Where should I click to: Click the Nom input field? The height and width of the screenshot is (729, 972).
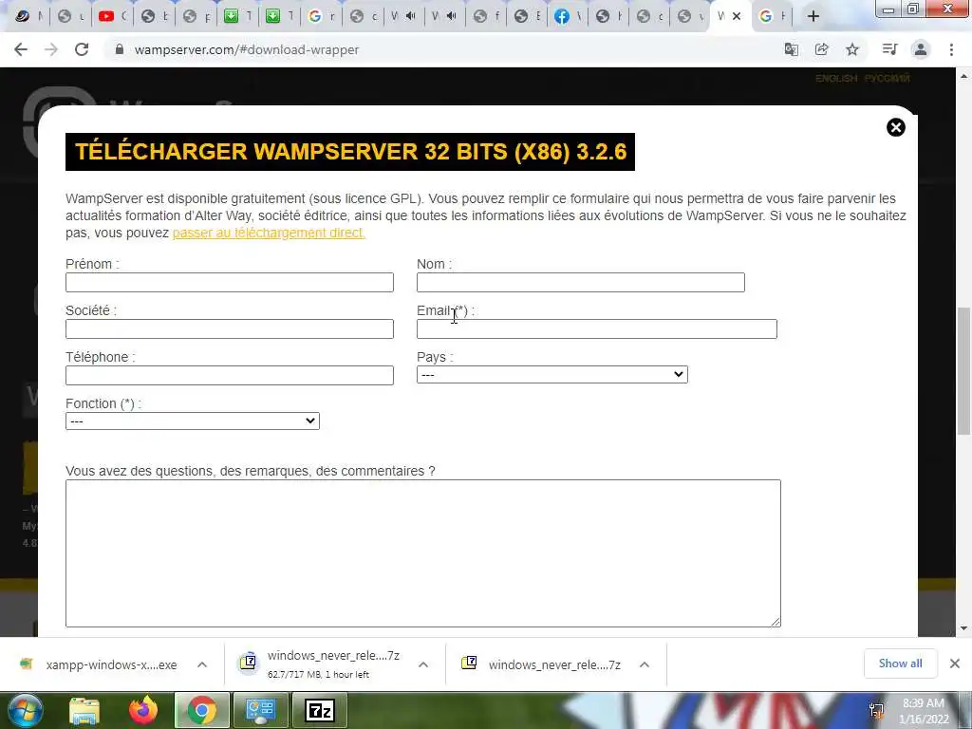point(580,282)
